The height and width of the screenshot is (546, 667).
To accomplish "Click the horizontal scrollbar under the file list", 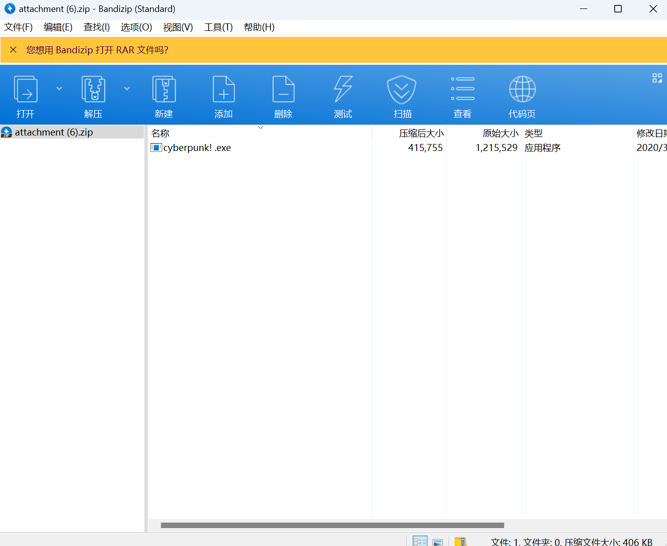I will tap(333, 525).
